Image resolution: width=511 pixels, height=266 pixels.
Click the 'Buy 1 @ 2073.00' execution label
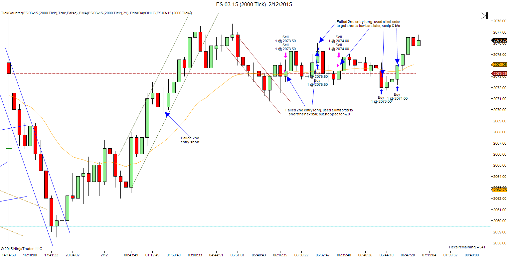(381, 99)
